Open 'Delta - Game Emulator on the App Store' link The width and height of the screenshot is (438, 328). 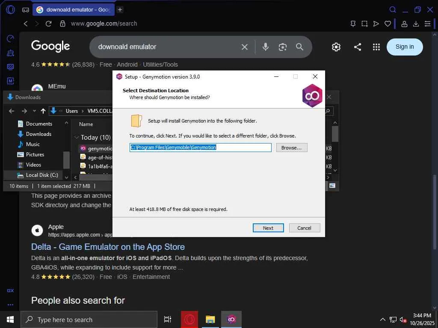click(108, 247)
